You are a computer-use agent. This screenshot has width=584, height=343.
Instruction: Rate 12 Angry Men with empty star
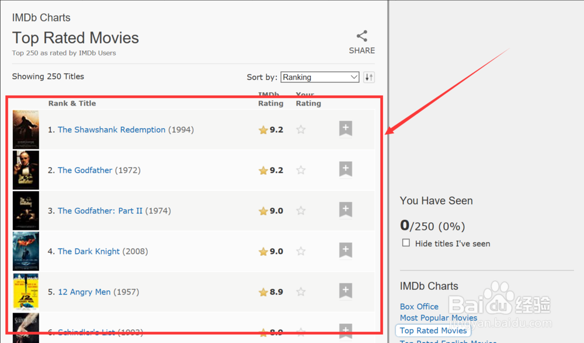301,292
